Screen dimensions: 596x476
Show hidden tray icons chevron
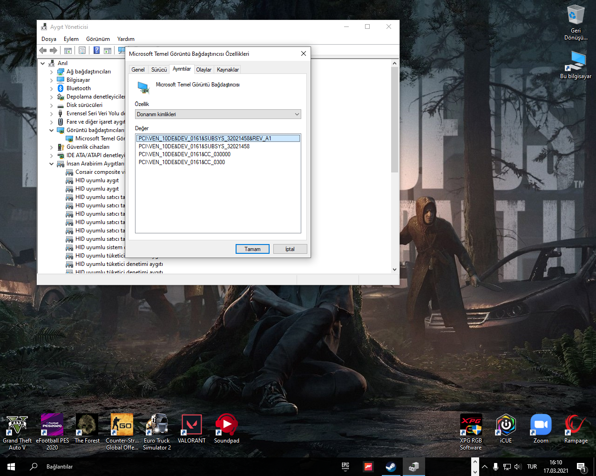click(x=485, y=467)
